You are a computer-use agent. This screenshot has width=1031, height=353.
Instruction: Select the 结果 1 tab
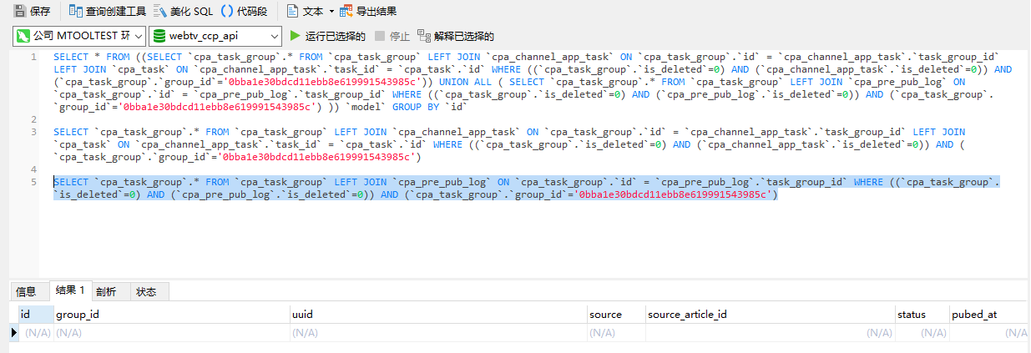(x=70, y=290)
